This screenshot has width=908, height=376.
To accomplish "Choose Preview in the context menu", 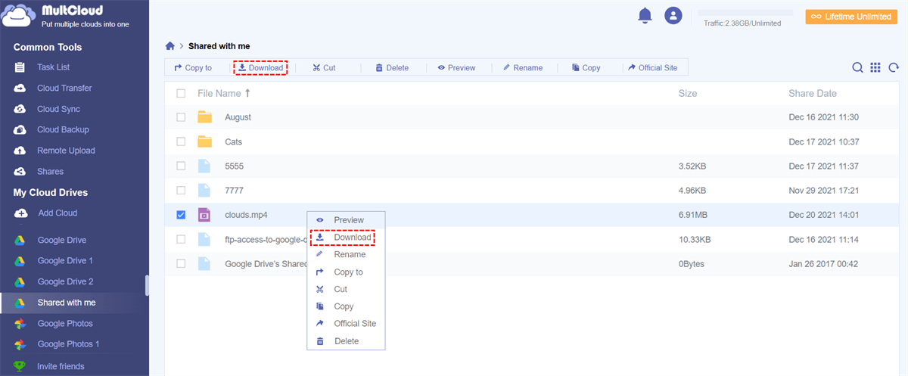I will pos(346,220).
